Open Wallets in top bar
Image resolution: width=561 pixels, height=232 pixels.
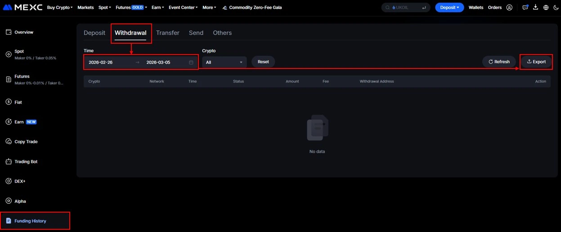pyautogui.click(x=476, y=8)
